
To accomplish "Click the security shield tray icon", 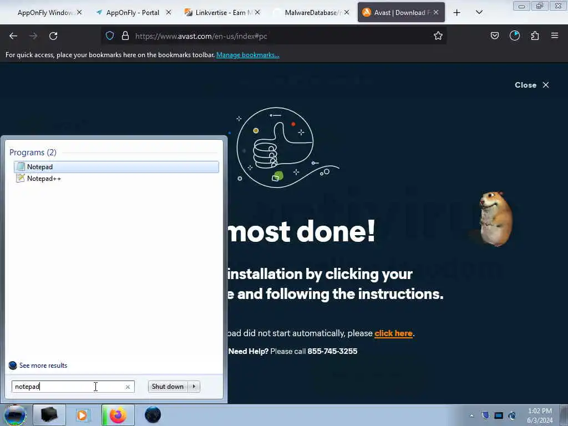I will 485,415.
